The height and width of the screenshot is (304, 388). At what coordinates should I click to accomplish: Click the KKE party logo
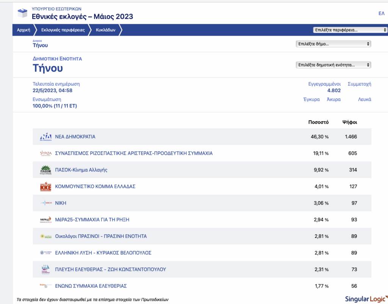[46, 187]
